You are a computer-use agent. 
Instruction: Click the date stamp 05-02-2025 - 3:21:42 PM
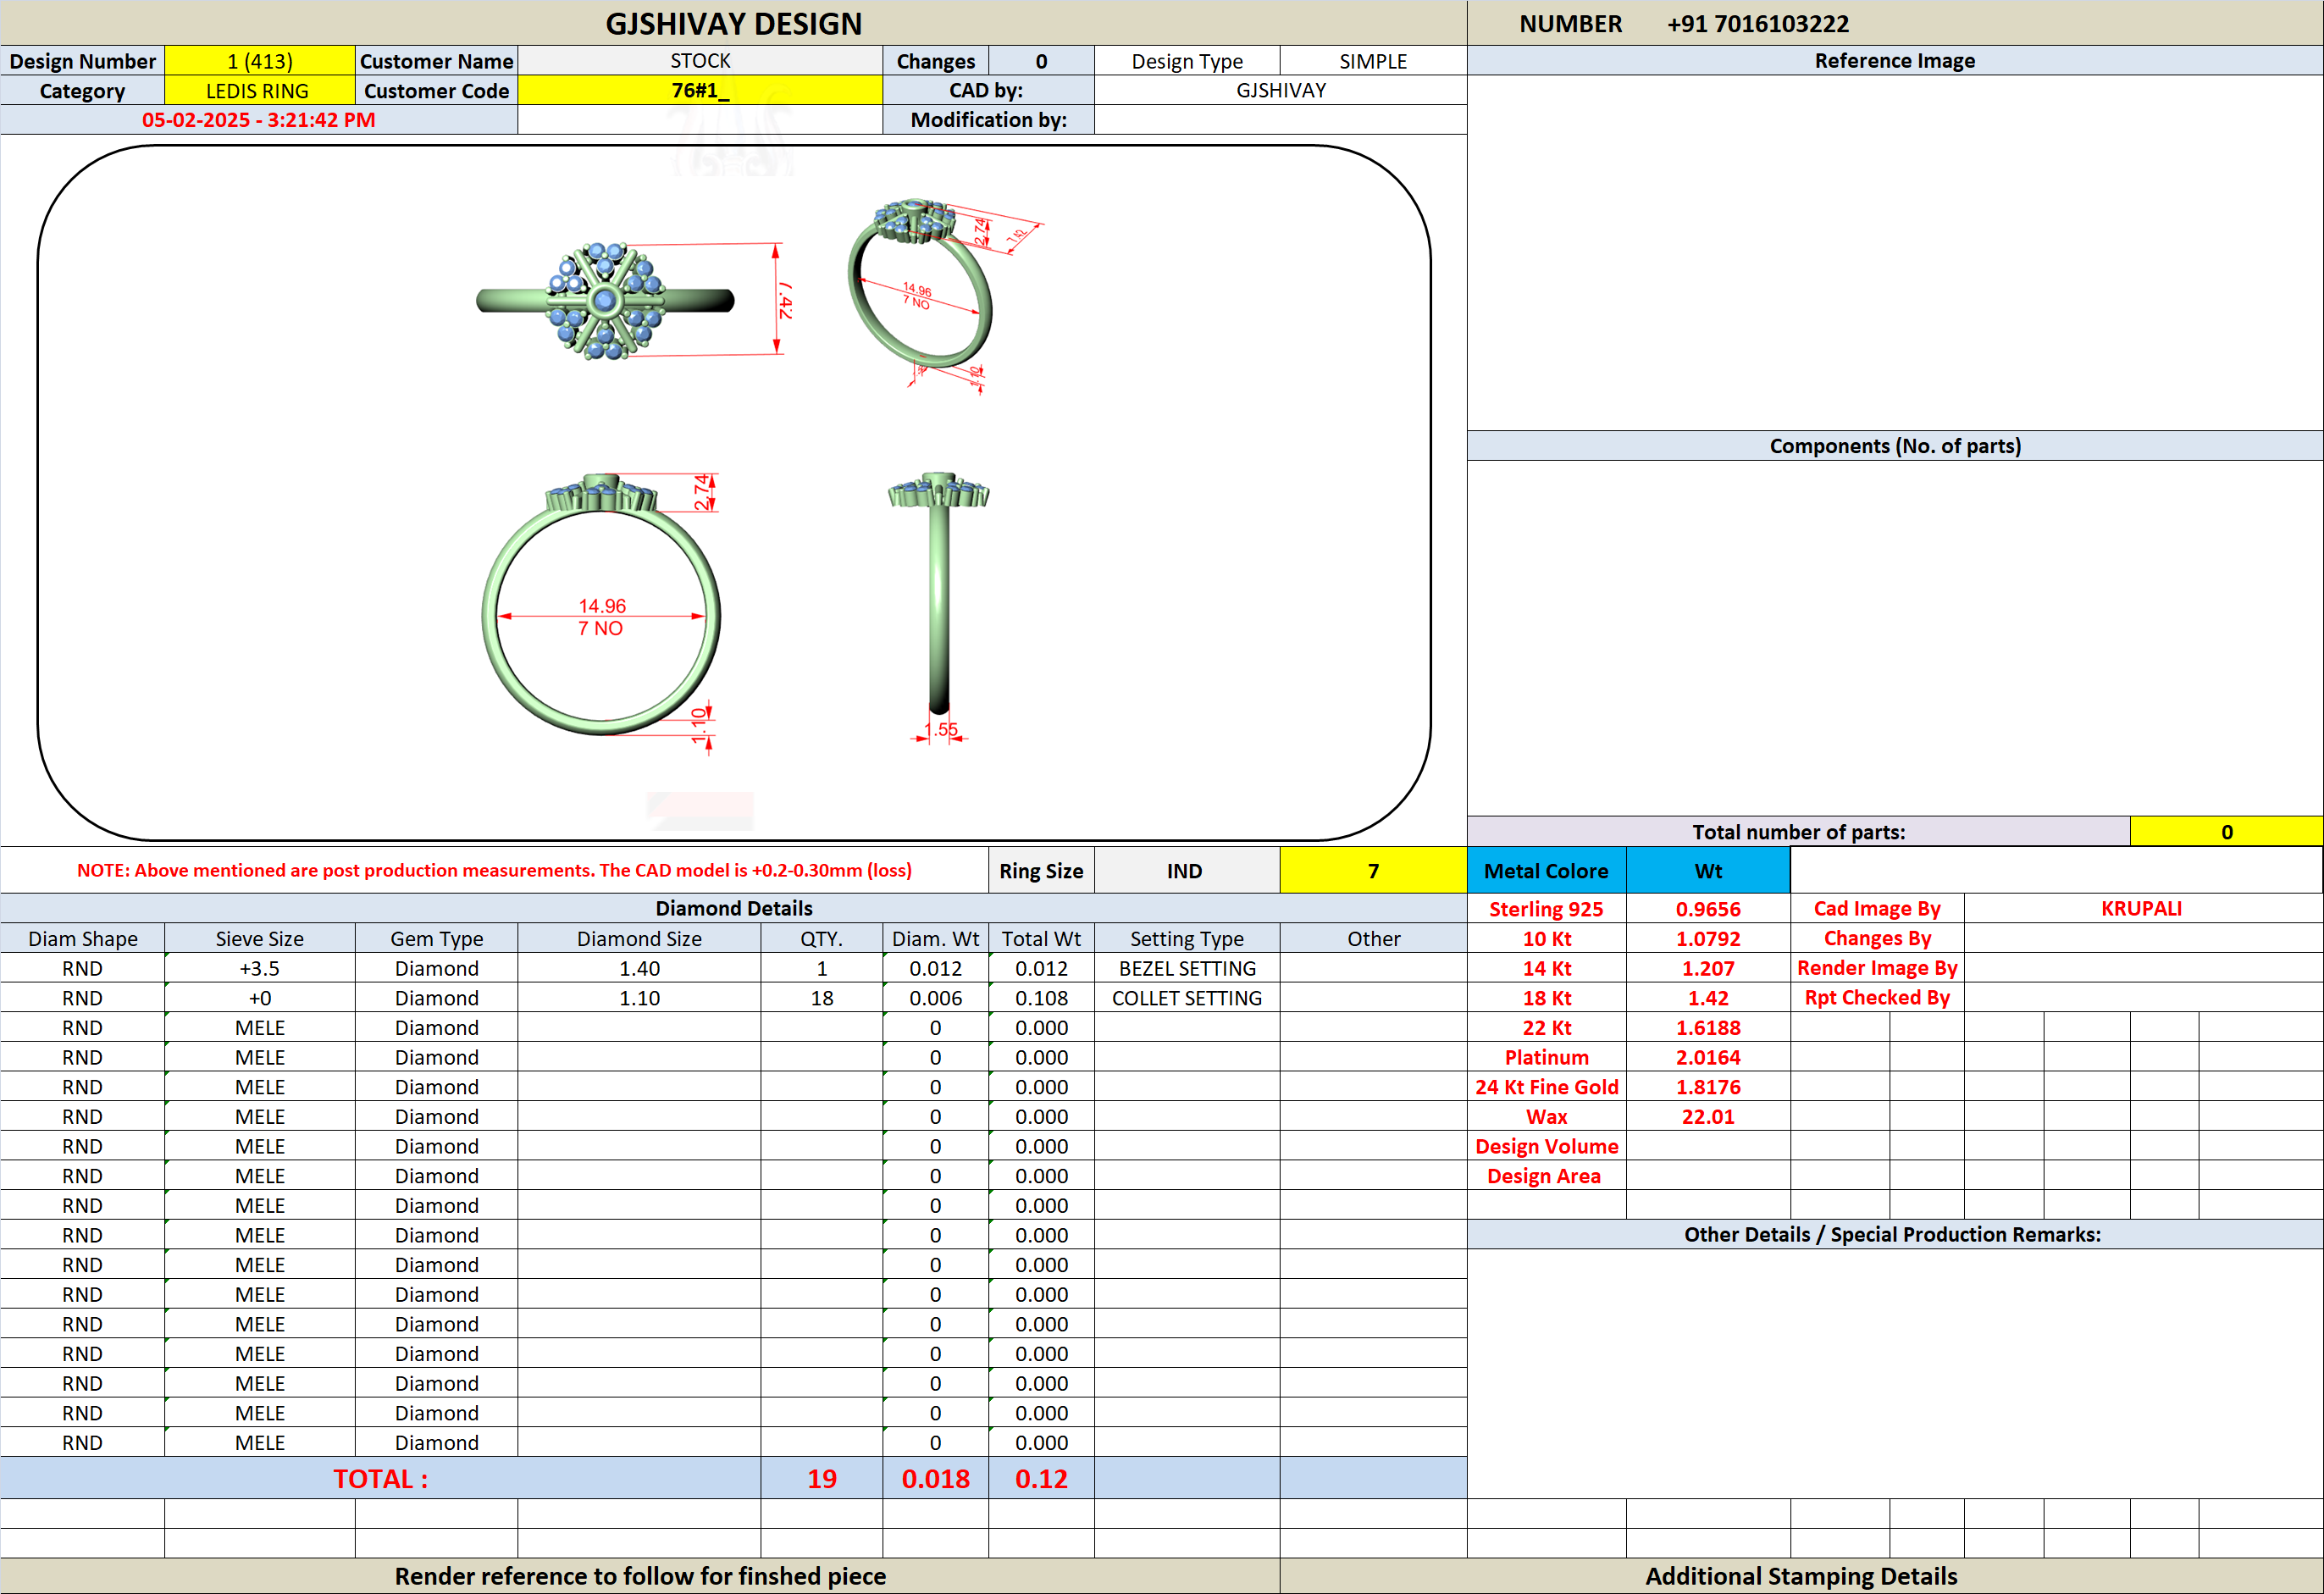[258, 120]
